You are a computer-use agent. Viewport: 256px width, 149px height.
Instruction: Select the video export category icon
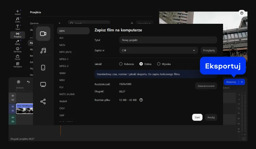click(43, 34)
